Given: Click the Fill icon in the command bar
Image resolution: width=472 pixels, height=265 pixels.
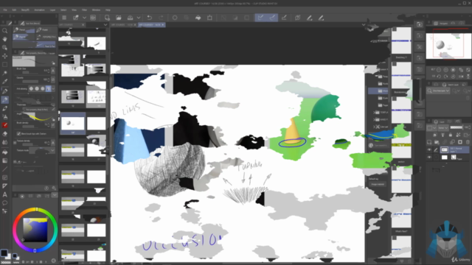Looking at the screenshot, I should 198,18.
